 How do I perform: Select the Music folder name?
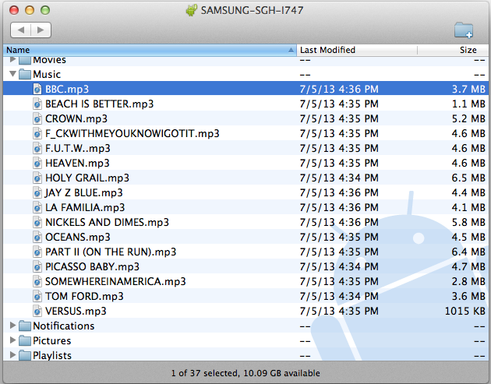47,74
